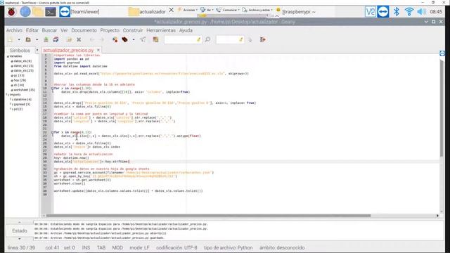Expand the new-file template dropdown arrow
The image size is (450, 253).
[x=19, y=39]
